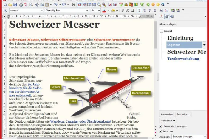The image size is (209, 139).
Task: Open the font color dropdown arrow
Action: [x=108, y=11]
